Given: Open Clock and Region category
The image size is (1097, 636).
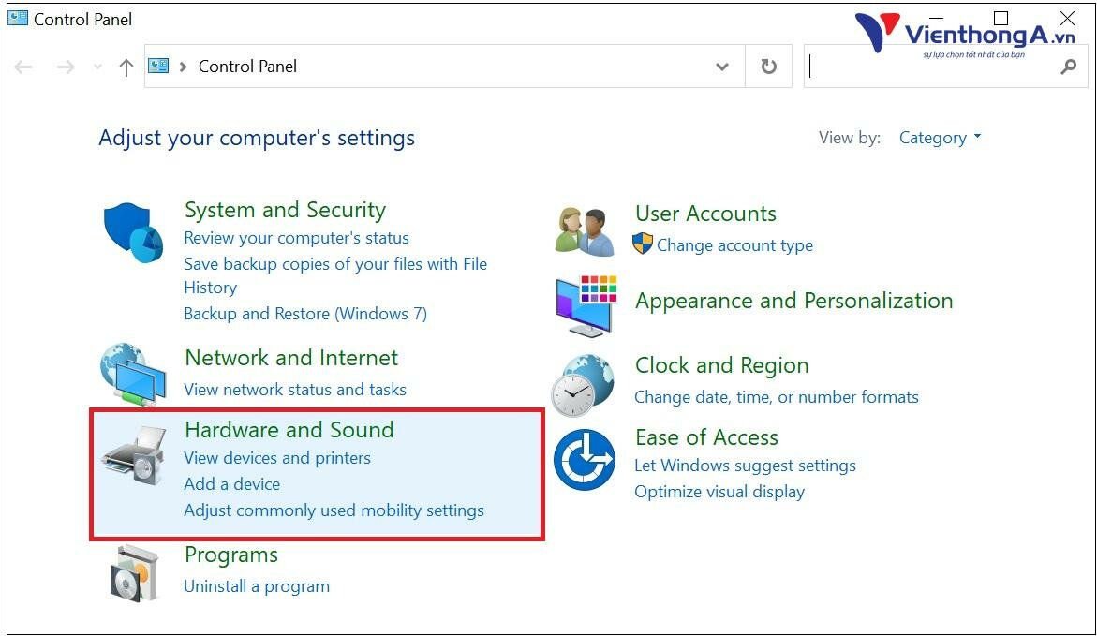Looking at the screenshot, I should [721, 365].
